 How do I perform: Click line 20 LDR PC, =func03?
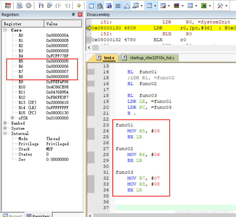click(x=149, y=107)
